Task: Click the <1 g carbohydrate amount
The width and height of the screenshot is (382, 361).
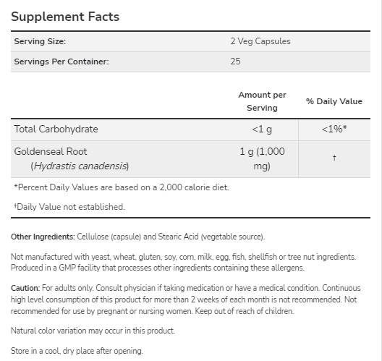Action: coord(262,129)
